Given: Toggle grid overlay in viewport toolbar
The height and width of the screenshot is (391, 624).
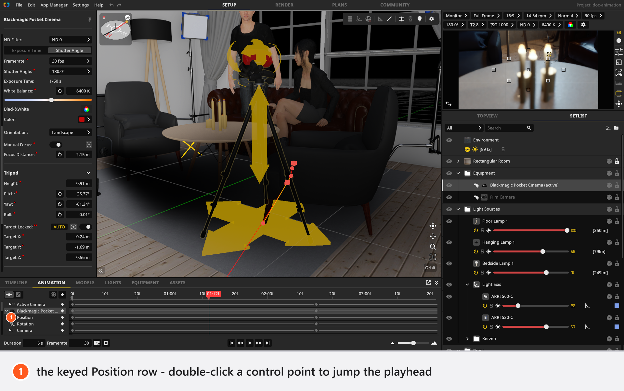Looking at the screenshot, I should pos(402,19).
